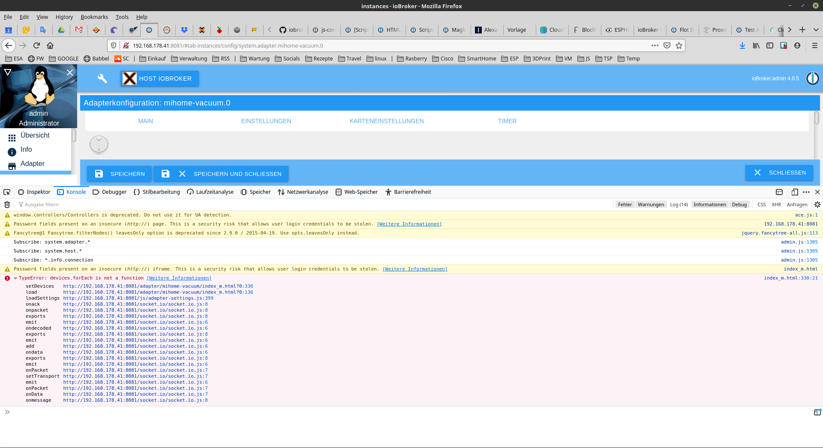
Task: Open a new tab with the plus icon
Action: pos(802,30)
